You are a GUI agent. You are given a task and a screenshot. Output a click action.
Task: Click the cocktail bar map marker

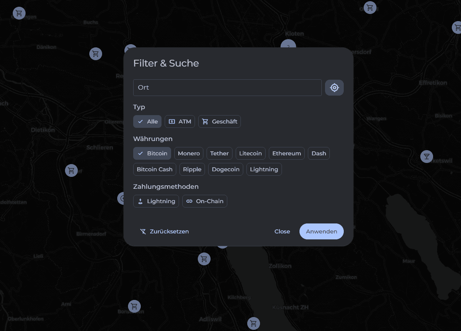click(426, 157)
